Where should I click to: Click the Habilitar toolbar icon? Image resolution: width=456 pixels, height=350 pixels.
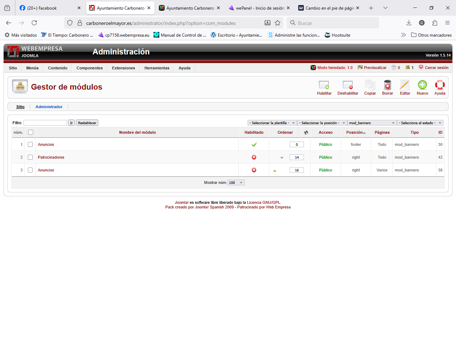(x=324, y=85)
